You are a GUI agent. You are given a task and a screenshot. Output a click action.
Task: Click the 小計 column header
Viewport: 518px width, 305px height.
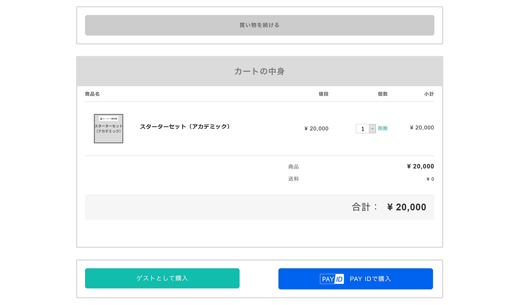[x=429, y=94]
